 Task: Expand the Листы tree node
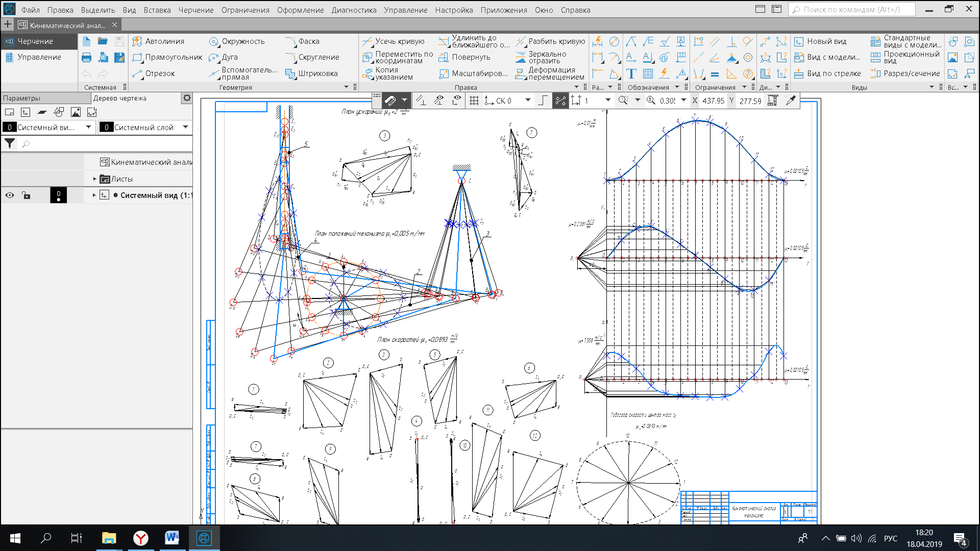point(94,179)
